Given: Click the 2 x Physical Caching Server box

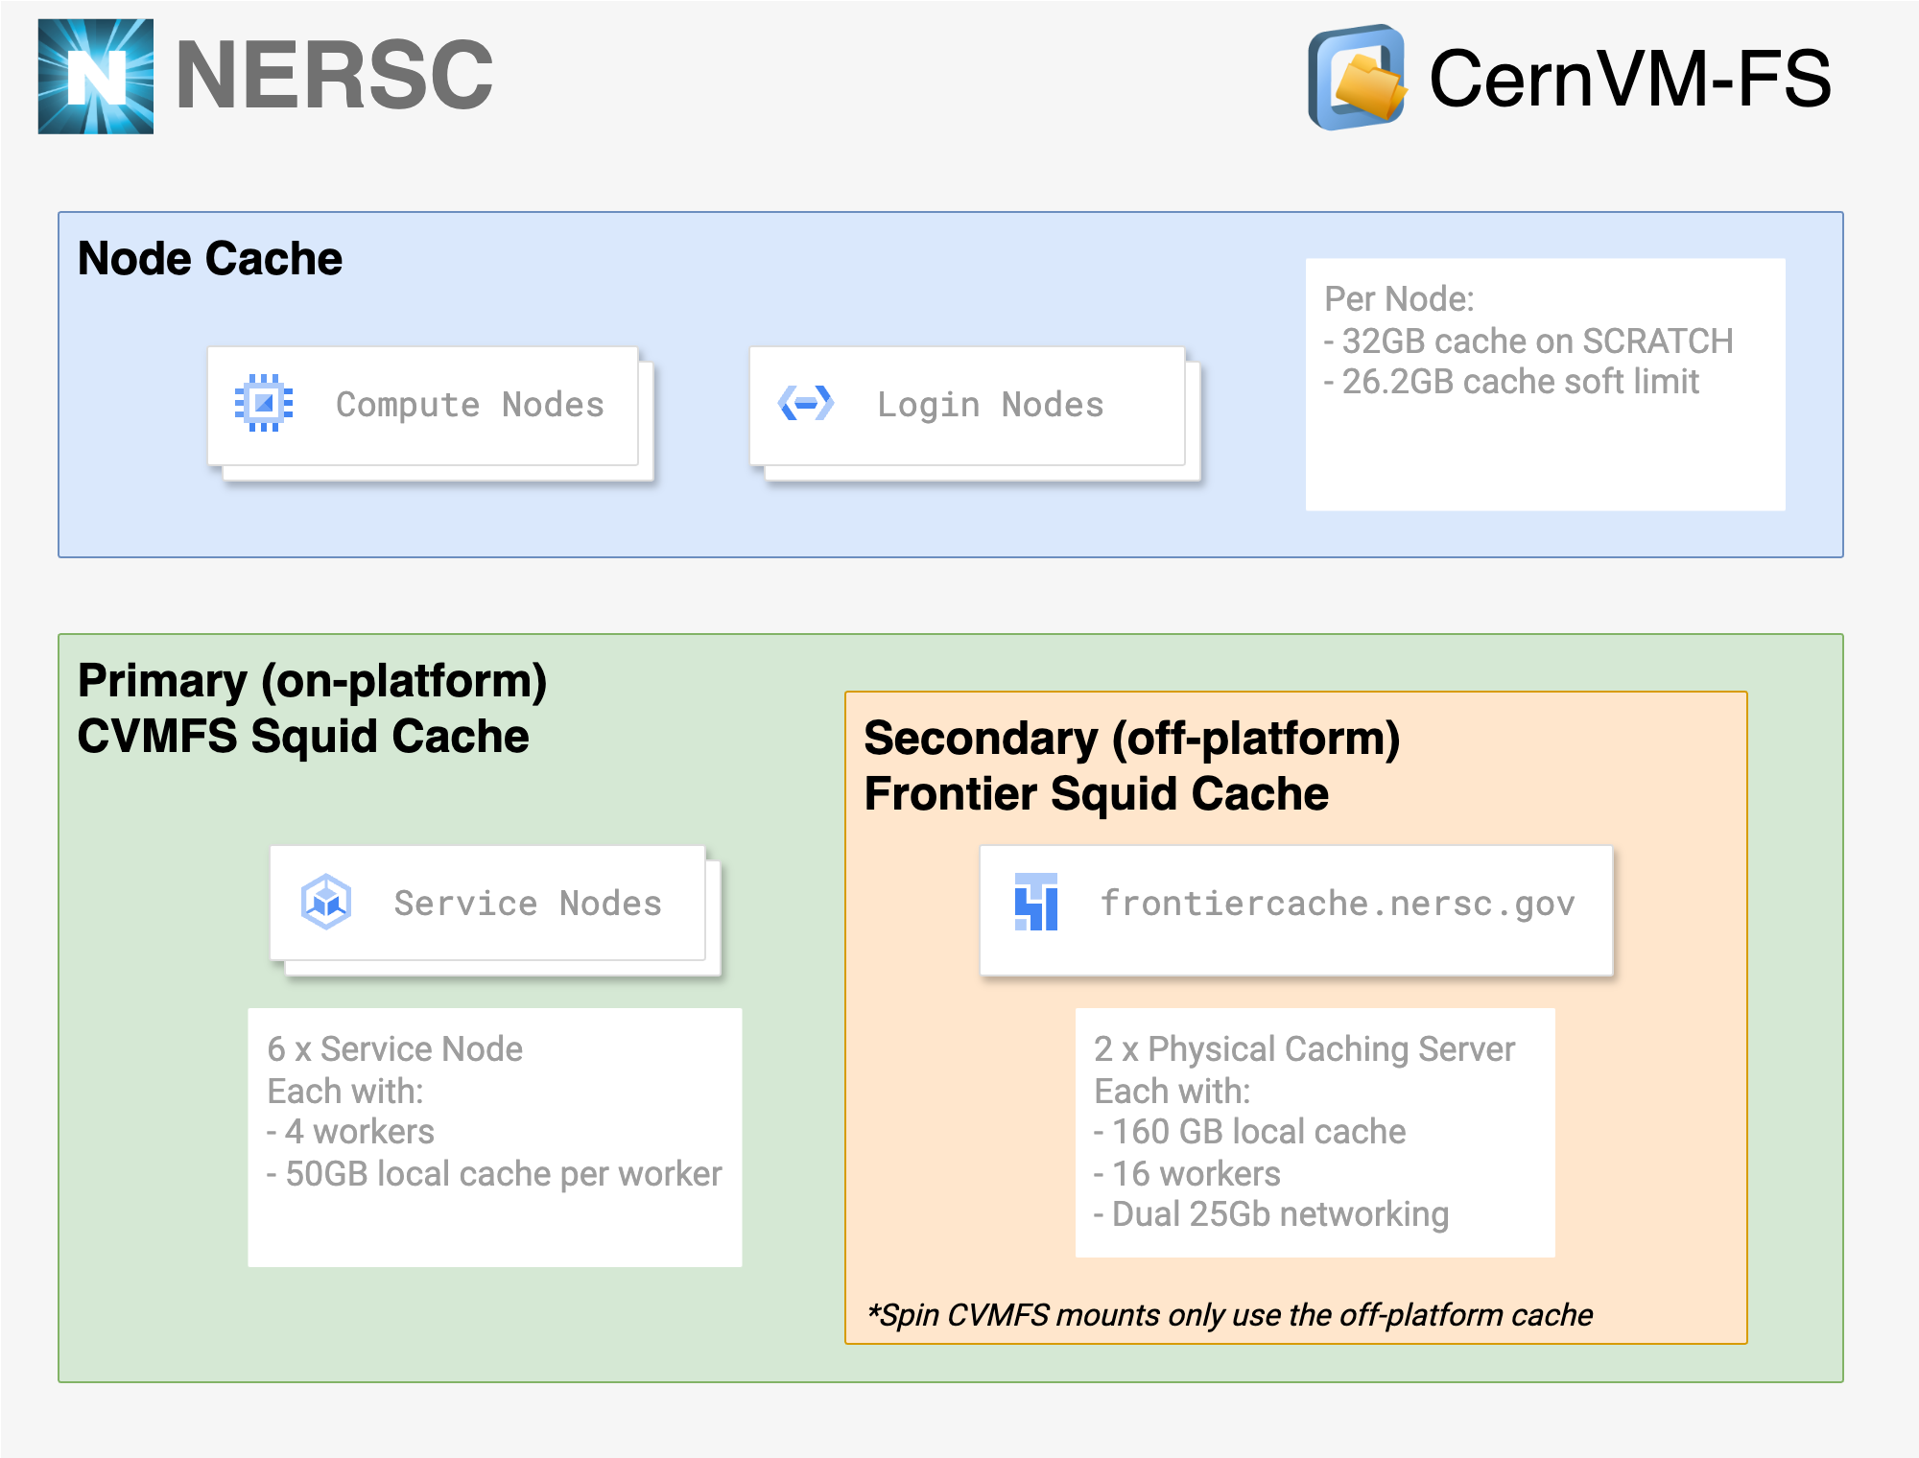Looking at the screenshot, I should coord(1315,1132).
